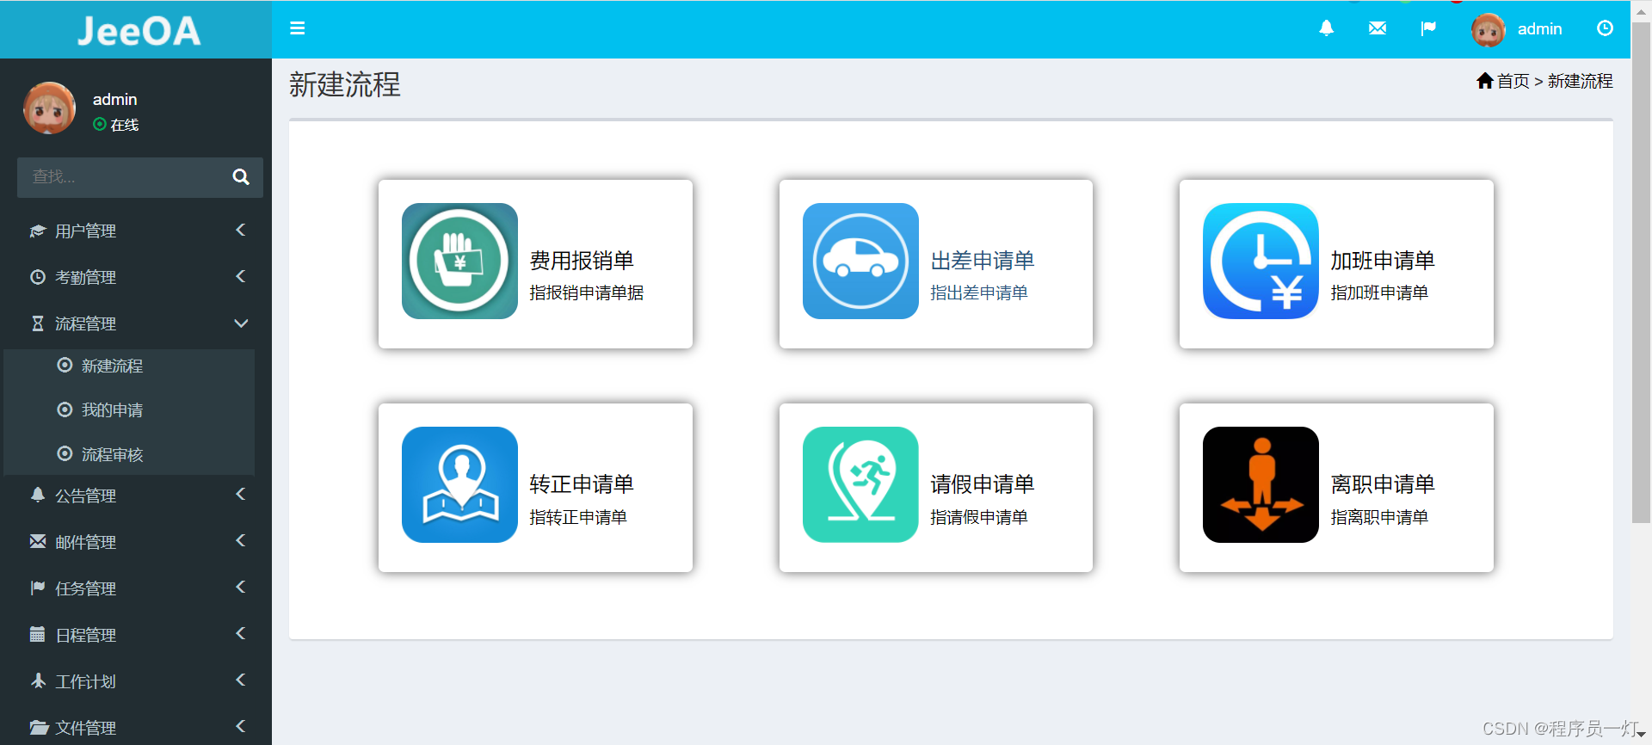The width and height of the screenshot is (1652, 745).
Task: Click the 用户管理 graduation cap icon
Action: [38, 231]
